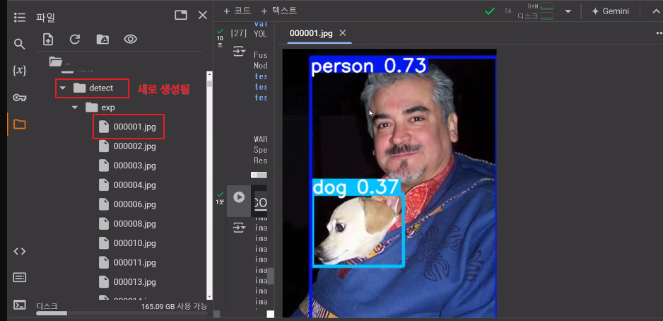Open file 000008.jpg
This screenshot has width=663, height=321.
point(128,223)
